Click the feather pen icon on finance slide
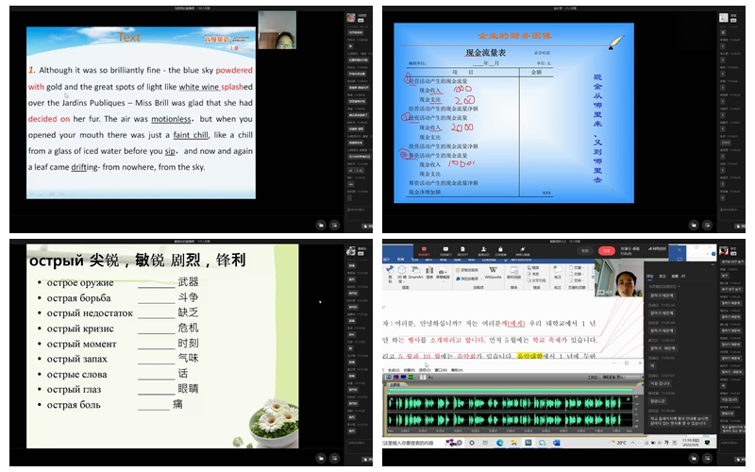Screen dimensions: 755x472 [x=616, y=42]
